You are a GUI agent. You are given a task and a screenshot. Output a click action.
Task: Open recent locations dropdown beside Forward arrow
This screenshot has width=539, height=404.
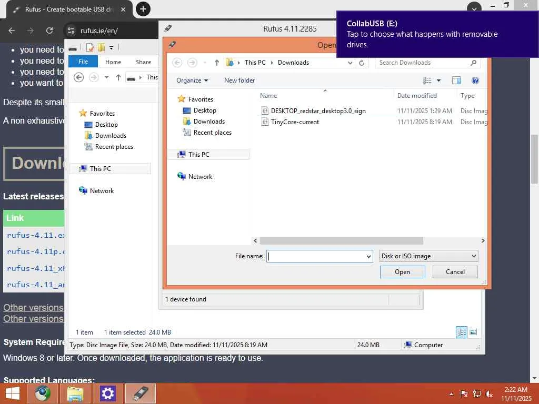(205, 63)
